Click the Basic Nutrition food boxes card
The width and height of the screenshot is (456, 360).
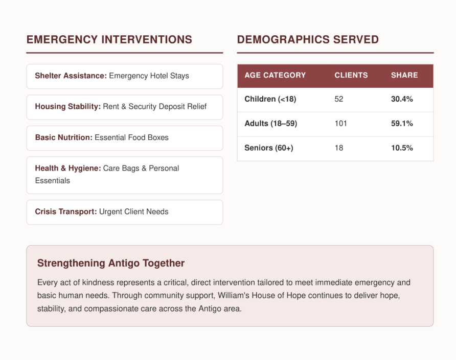(124, 138)
